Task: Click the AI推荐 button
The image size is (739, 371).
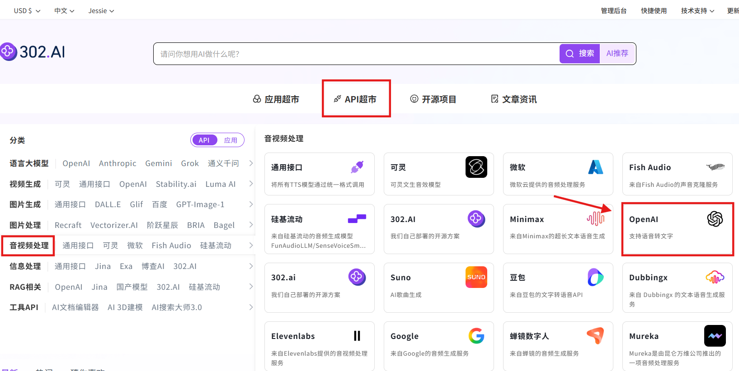Action: click(617, 54)
